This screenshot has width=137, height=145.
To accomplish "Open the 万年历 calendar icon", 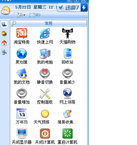I will (x=22, y=113).
